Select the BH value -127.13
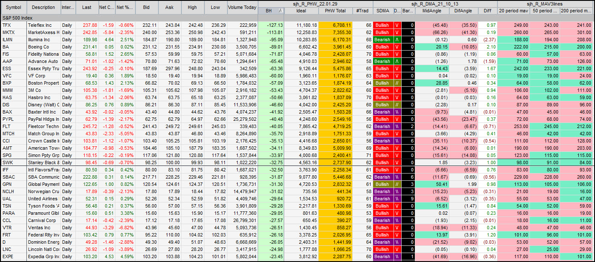Screen dimensions: 595x262 (x=271, y=25)
